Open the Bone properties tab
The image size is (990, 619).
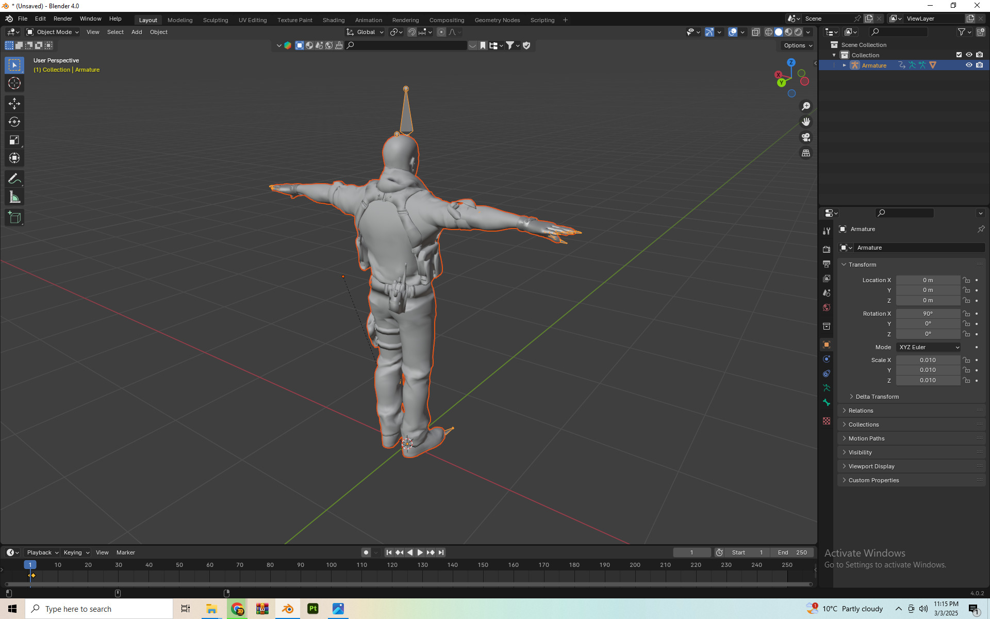(x=827, y=402)
